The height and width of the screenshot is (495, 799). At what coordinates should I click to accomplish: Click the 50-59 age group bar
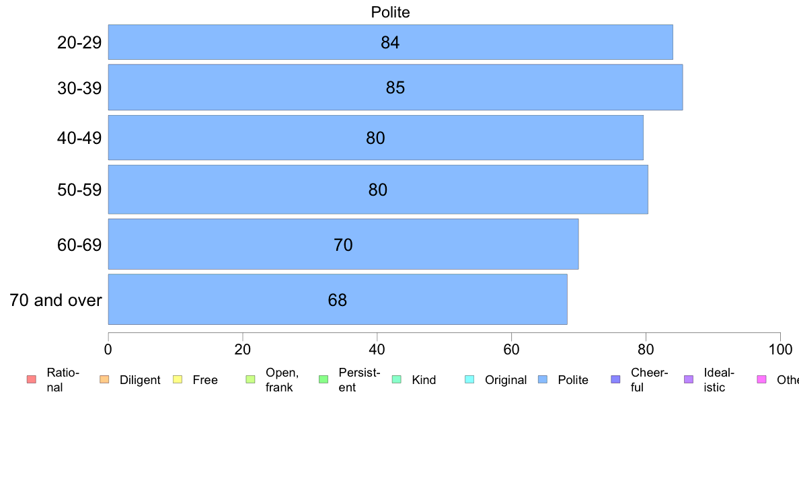pos(378,190)
